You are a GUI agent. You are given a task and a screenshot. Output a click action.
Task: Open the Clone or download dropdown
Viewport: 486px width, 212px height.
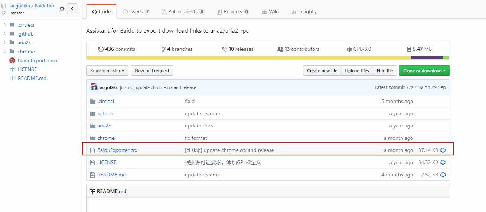pos(424,70)
